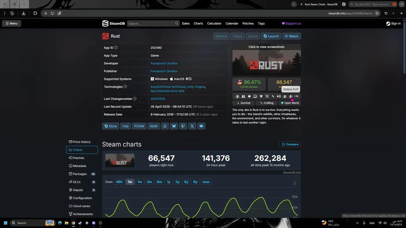
Task: Toggle Ignore for Rust
Action: tap(253, 36)
